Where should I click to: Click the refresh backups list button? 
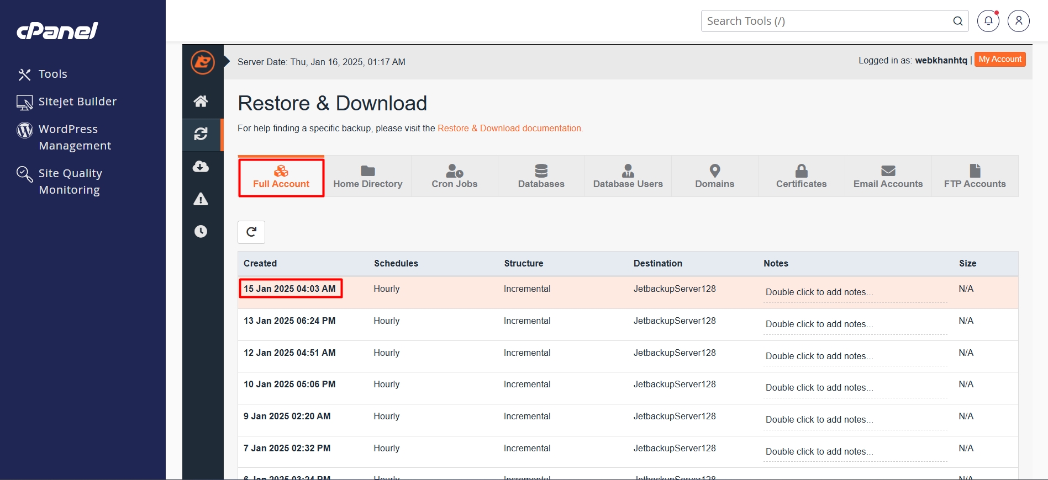coord(251,232)
